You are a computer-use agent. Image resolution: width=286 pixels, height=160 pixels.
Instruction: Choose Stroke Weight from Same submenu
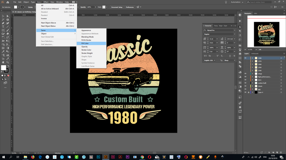[x=91, y=53]
